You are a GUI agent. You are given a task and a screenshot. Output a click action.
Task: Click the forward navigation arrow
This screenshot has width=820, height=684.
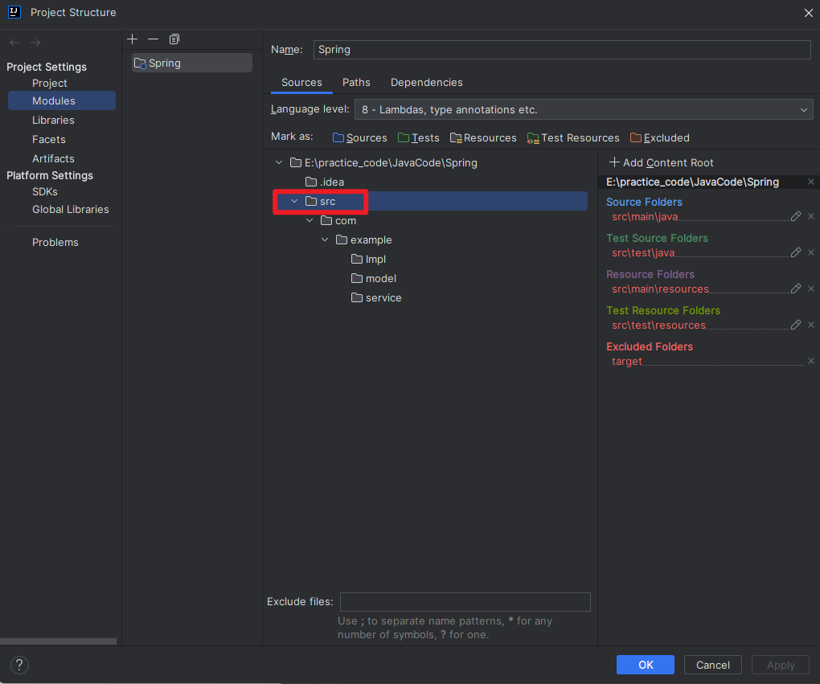[x=35, y=43]
